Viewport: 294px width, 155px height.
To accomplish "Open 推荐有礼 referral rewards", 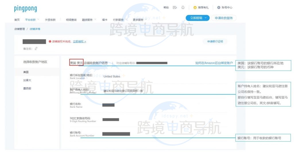I will pyautogui.click(x=201, y=7).
